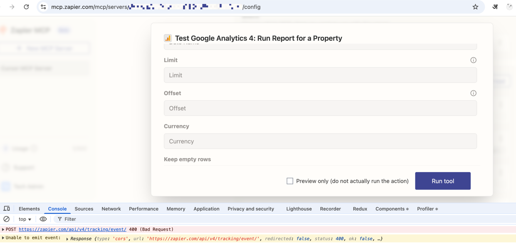This screenshot has height=248, width=516.
Task: Open the top JavaScript context dropdown
Action: pyautogui.click(x=25, y=219)
